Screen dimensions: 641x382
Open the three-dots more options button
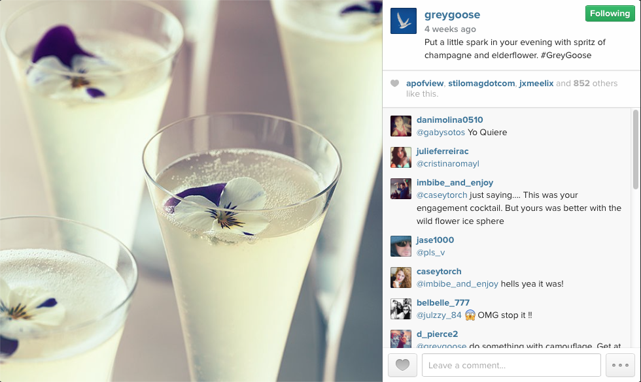(x=620, y=365)
